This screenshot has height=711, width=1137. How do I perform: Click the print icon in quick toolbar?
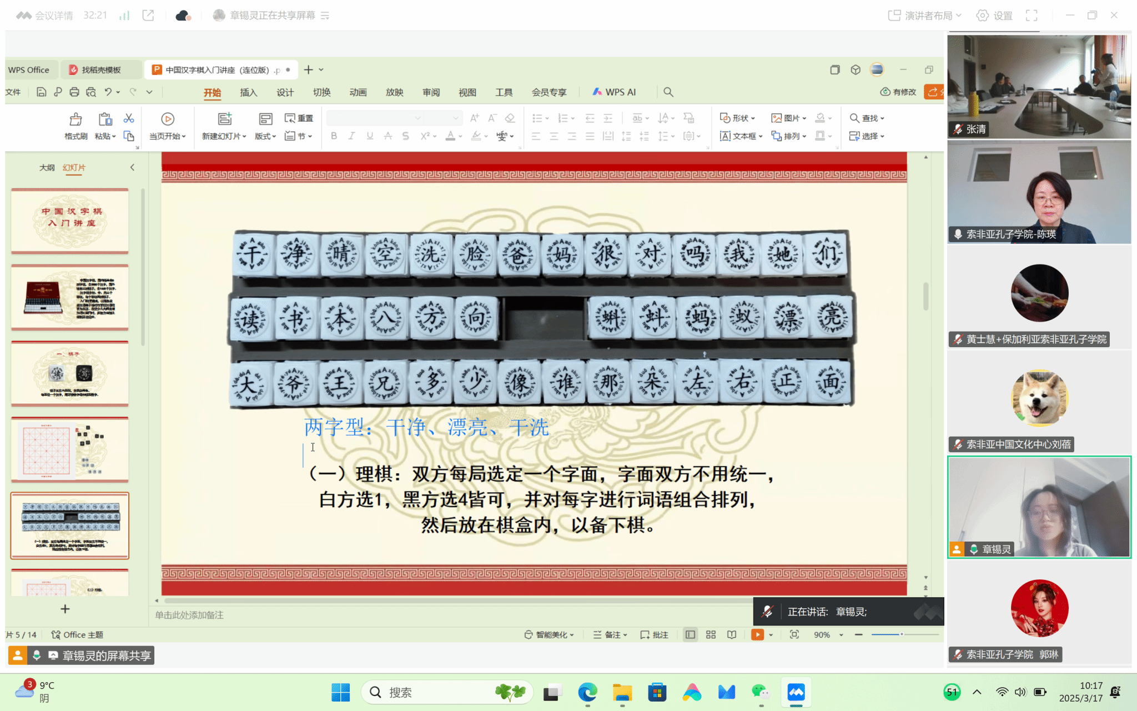click(x=74, y=92)
